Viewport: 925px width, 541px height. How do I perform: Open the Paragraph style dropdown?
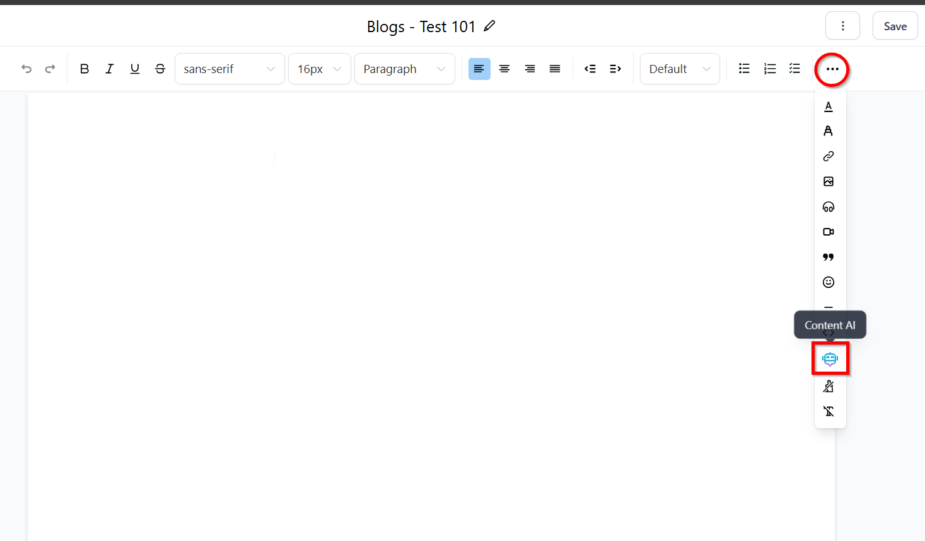pos(404,69)
